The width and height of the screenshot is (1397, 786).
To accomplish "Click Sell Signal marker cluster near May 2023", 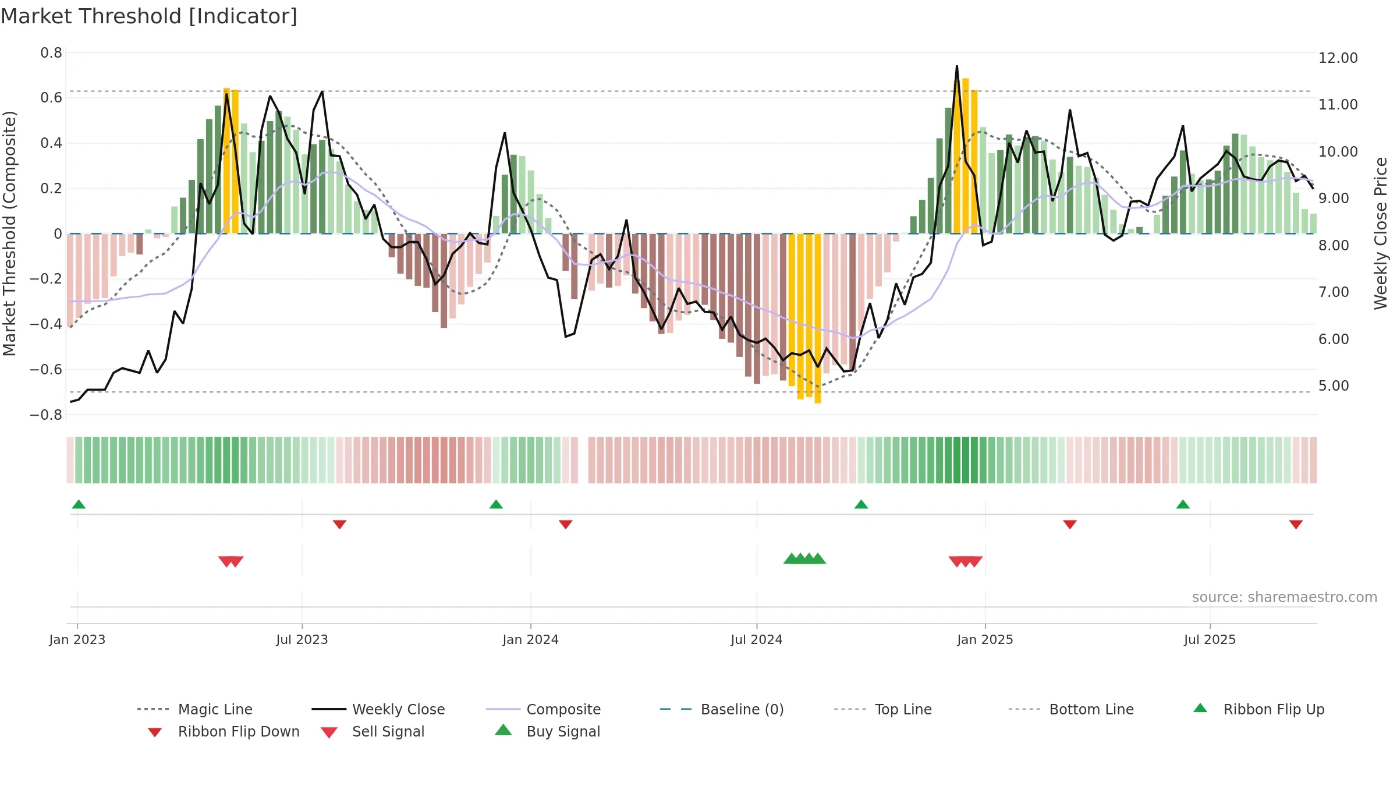I will (231, 561).
